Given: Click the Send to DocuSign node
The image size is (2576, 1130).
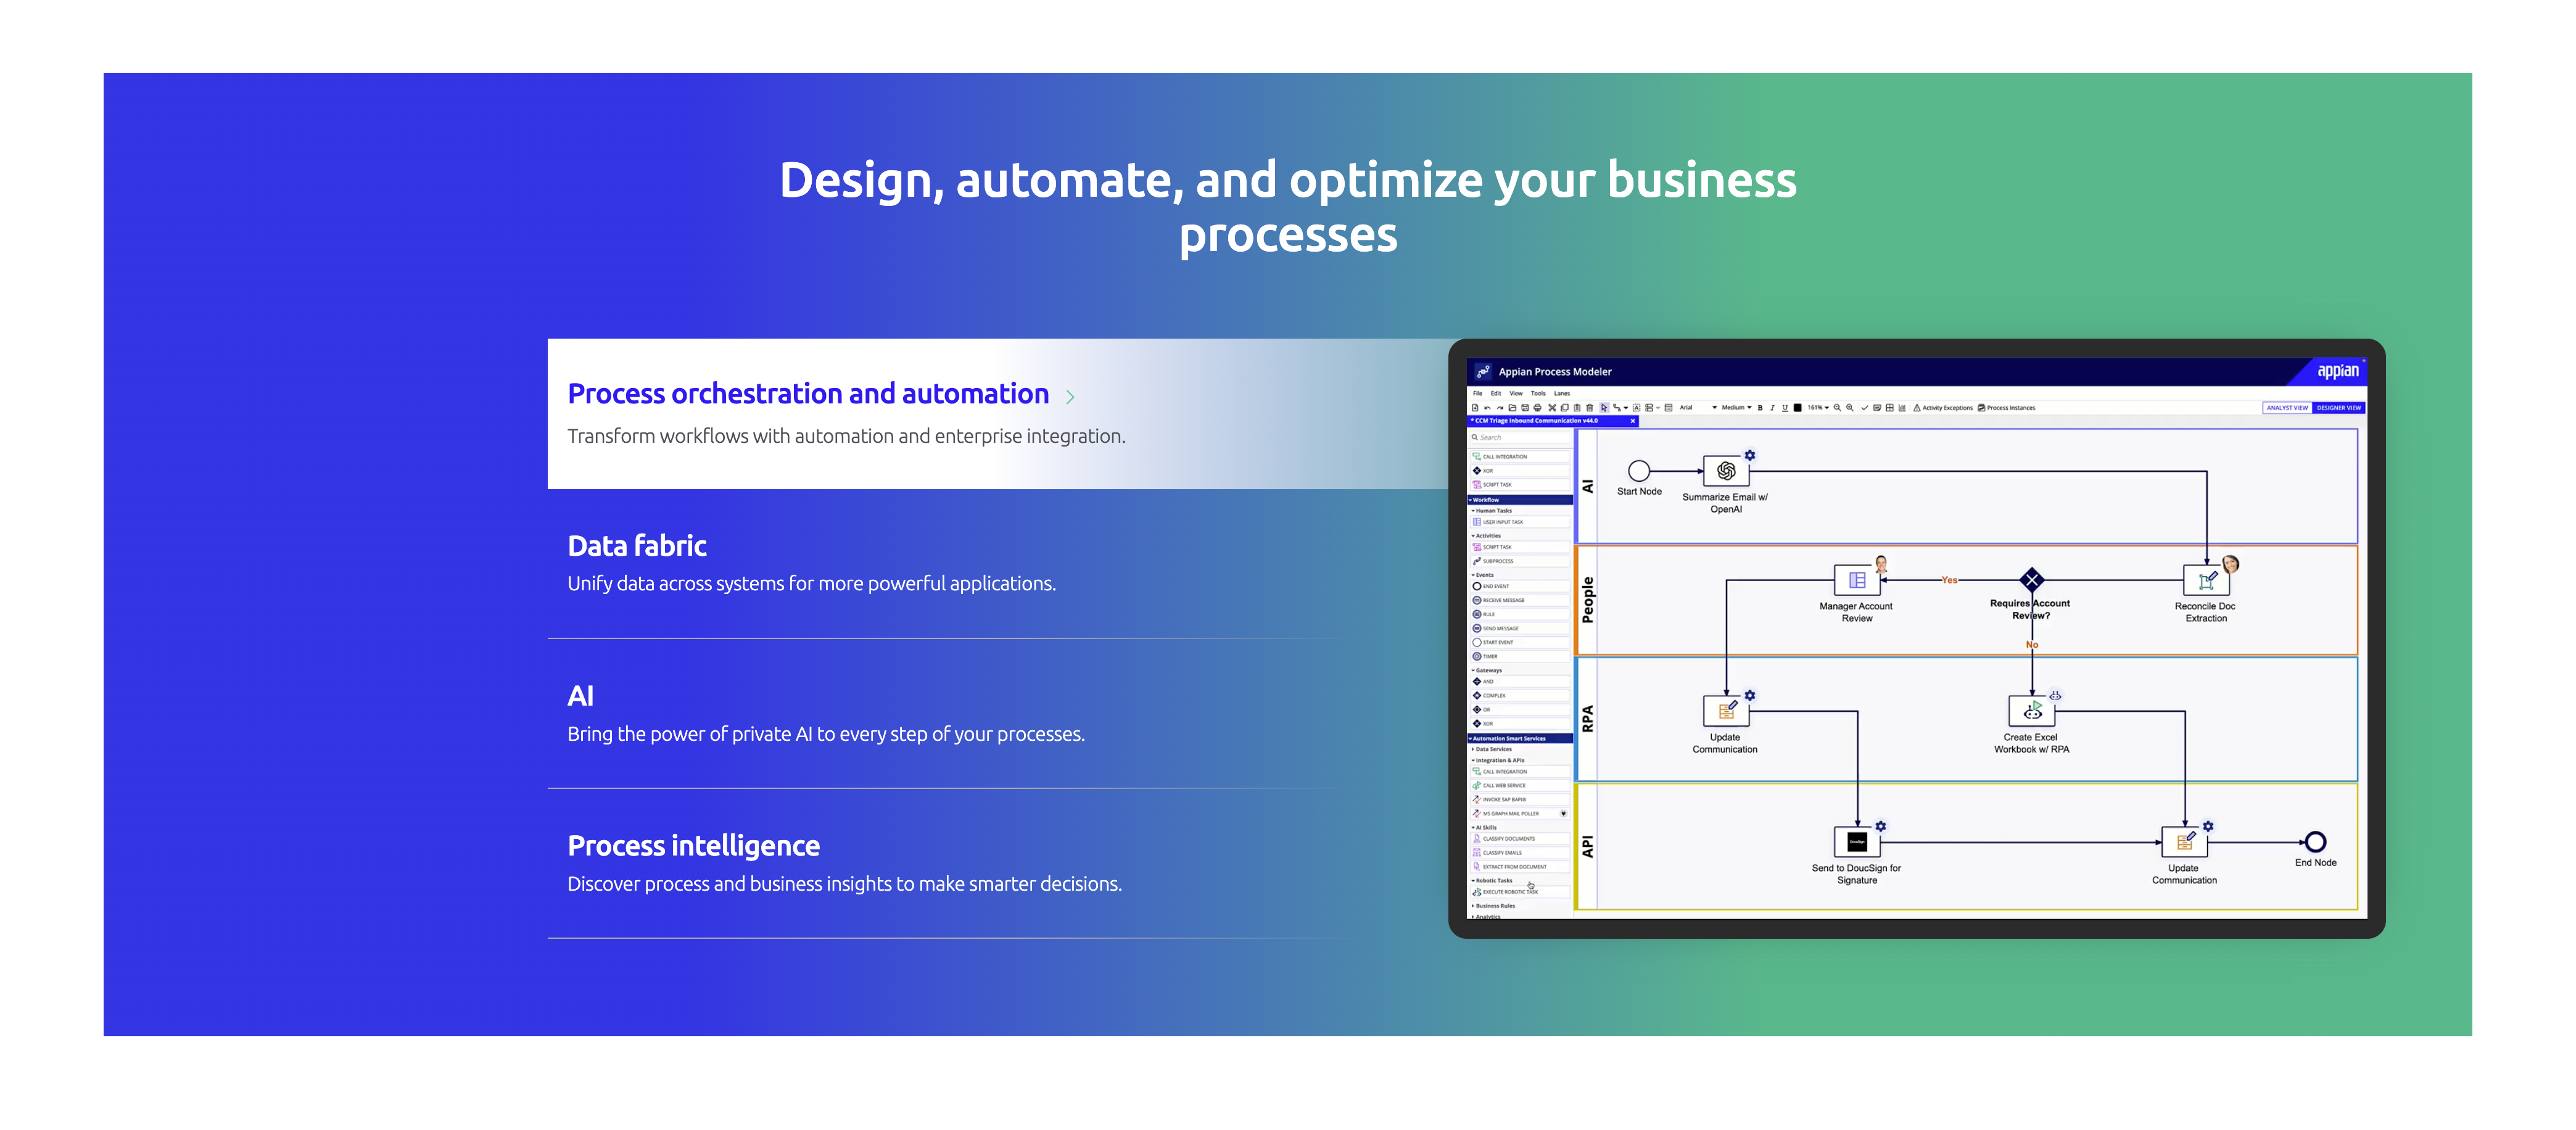Looking at the screenshot, I should (x=1857, y=842).
